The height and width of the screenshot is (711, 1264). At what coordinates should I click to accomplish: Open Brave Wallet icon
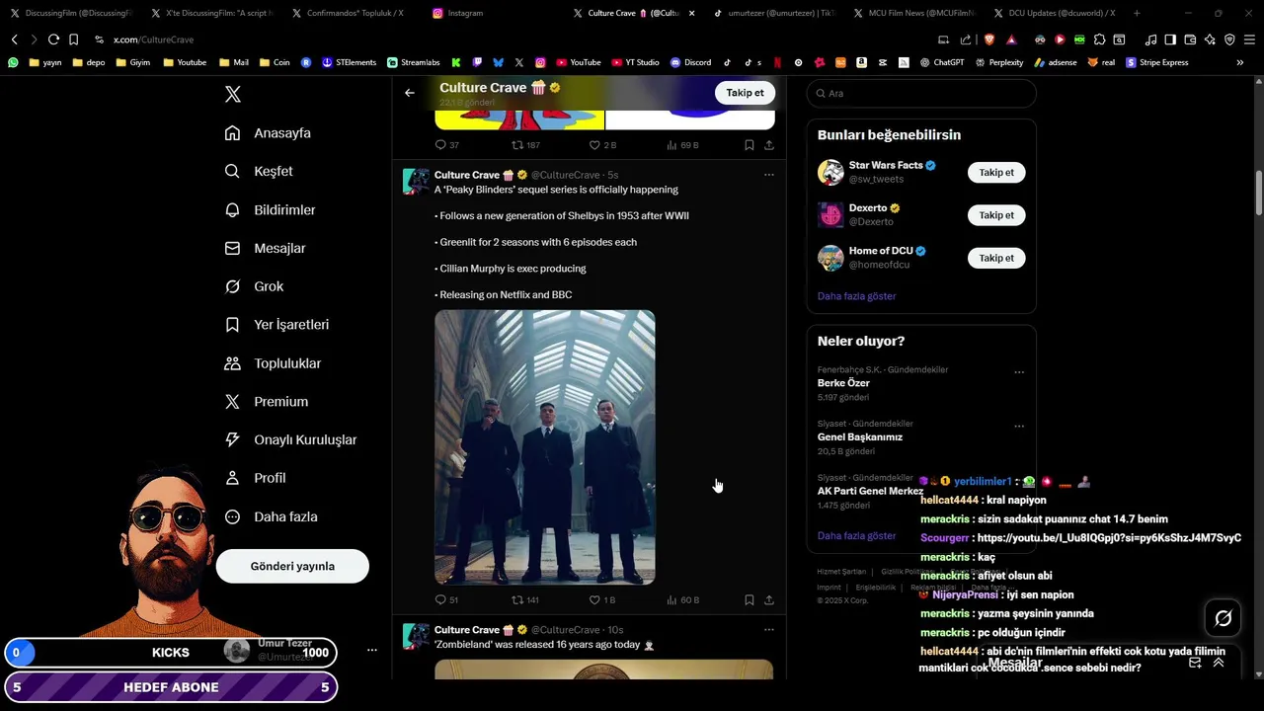tap(1190, 39)
